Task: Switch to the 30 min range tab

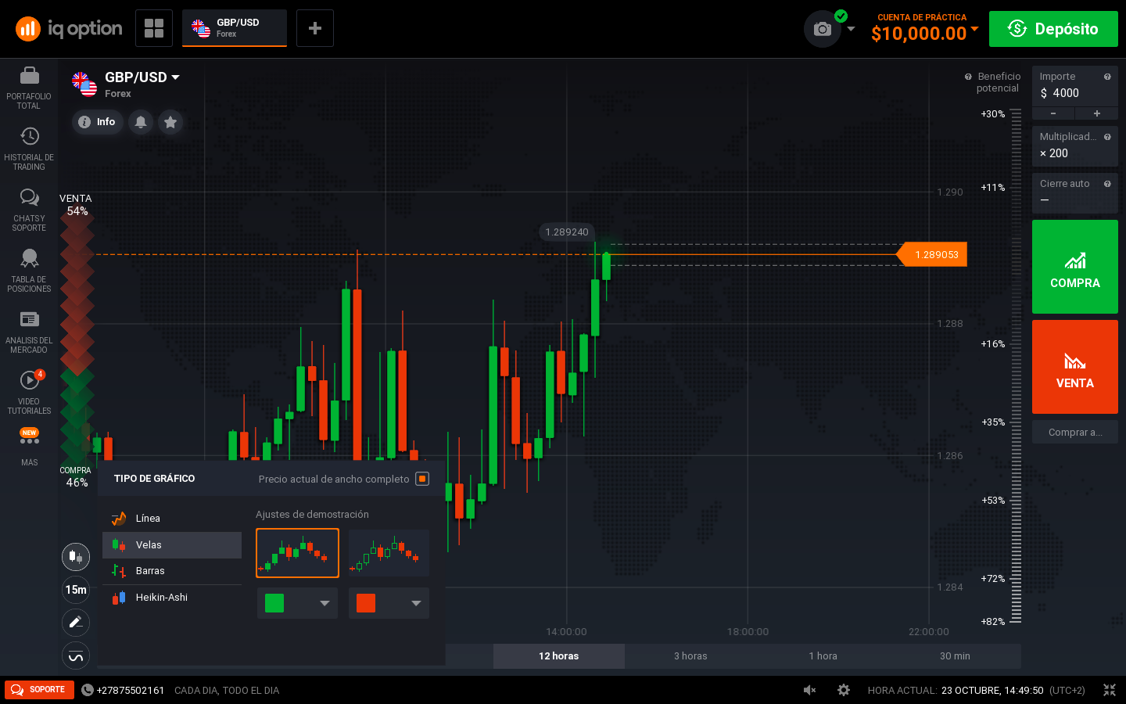Action: click(x=955, y=656)
